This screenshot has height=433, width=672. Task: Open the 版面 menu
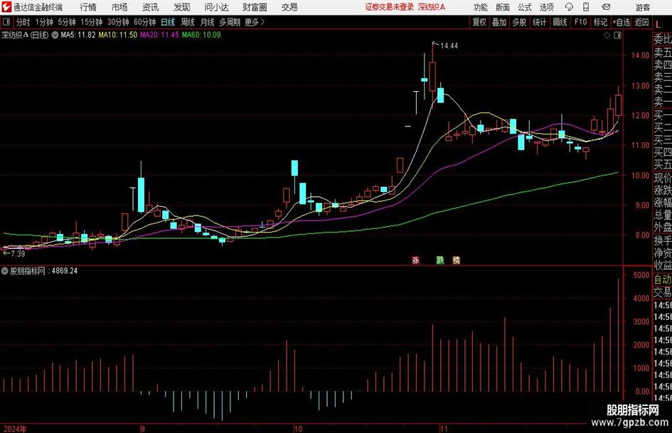coord(502,7)
